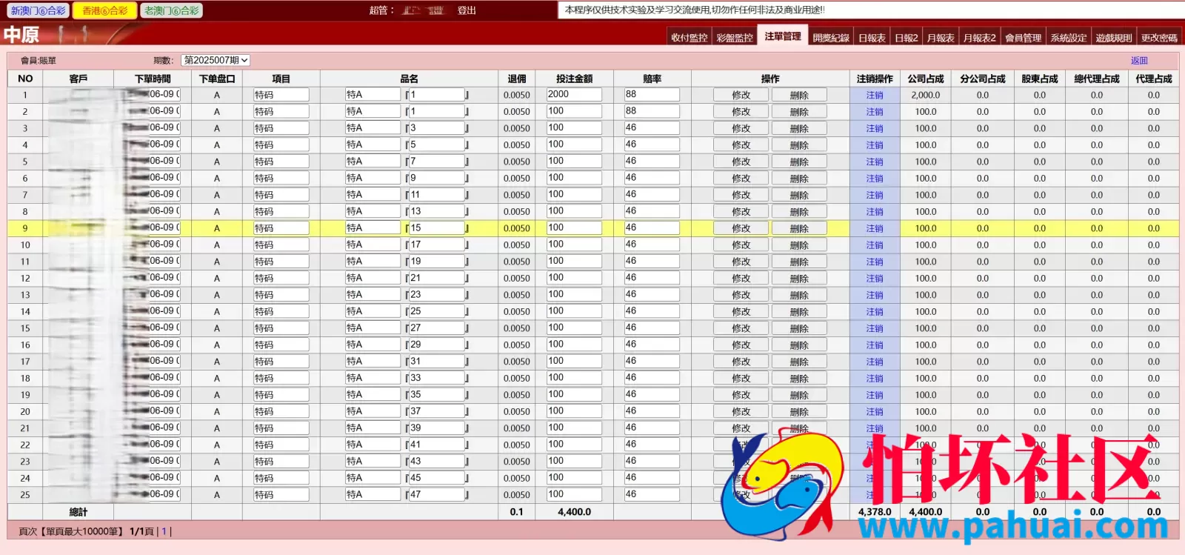The height and width of the screenshot is (555, 1185).
Task: Click total amount 4,400.0 under 投注金額
Action: pos(574,511)
